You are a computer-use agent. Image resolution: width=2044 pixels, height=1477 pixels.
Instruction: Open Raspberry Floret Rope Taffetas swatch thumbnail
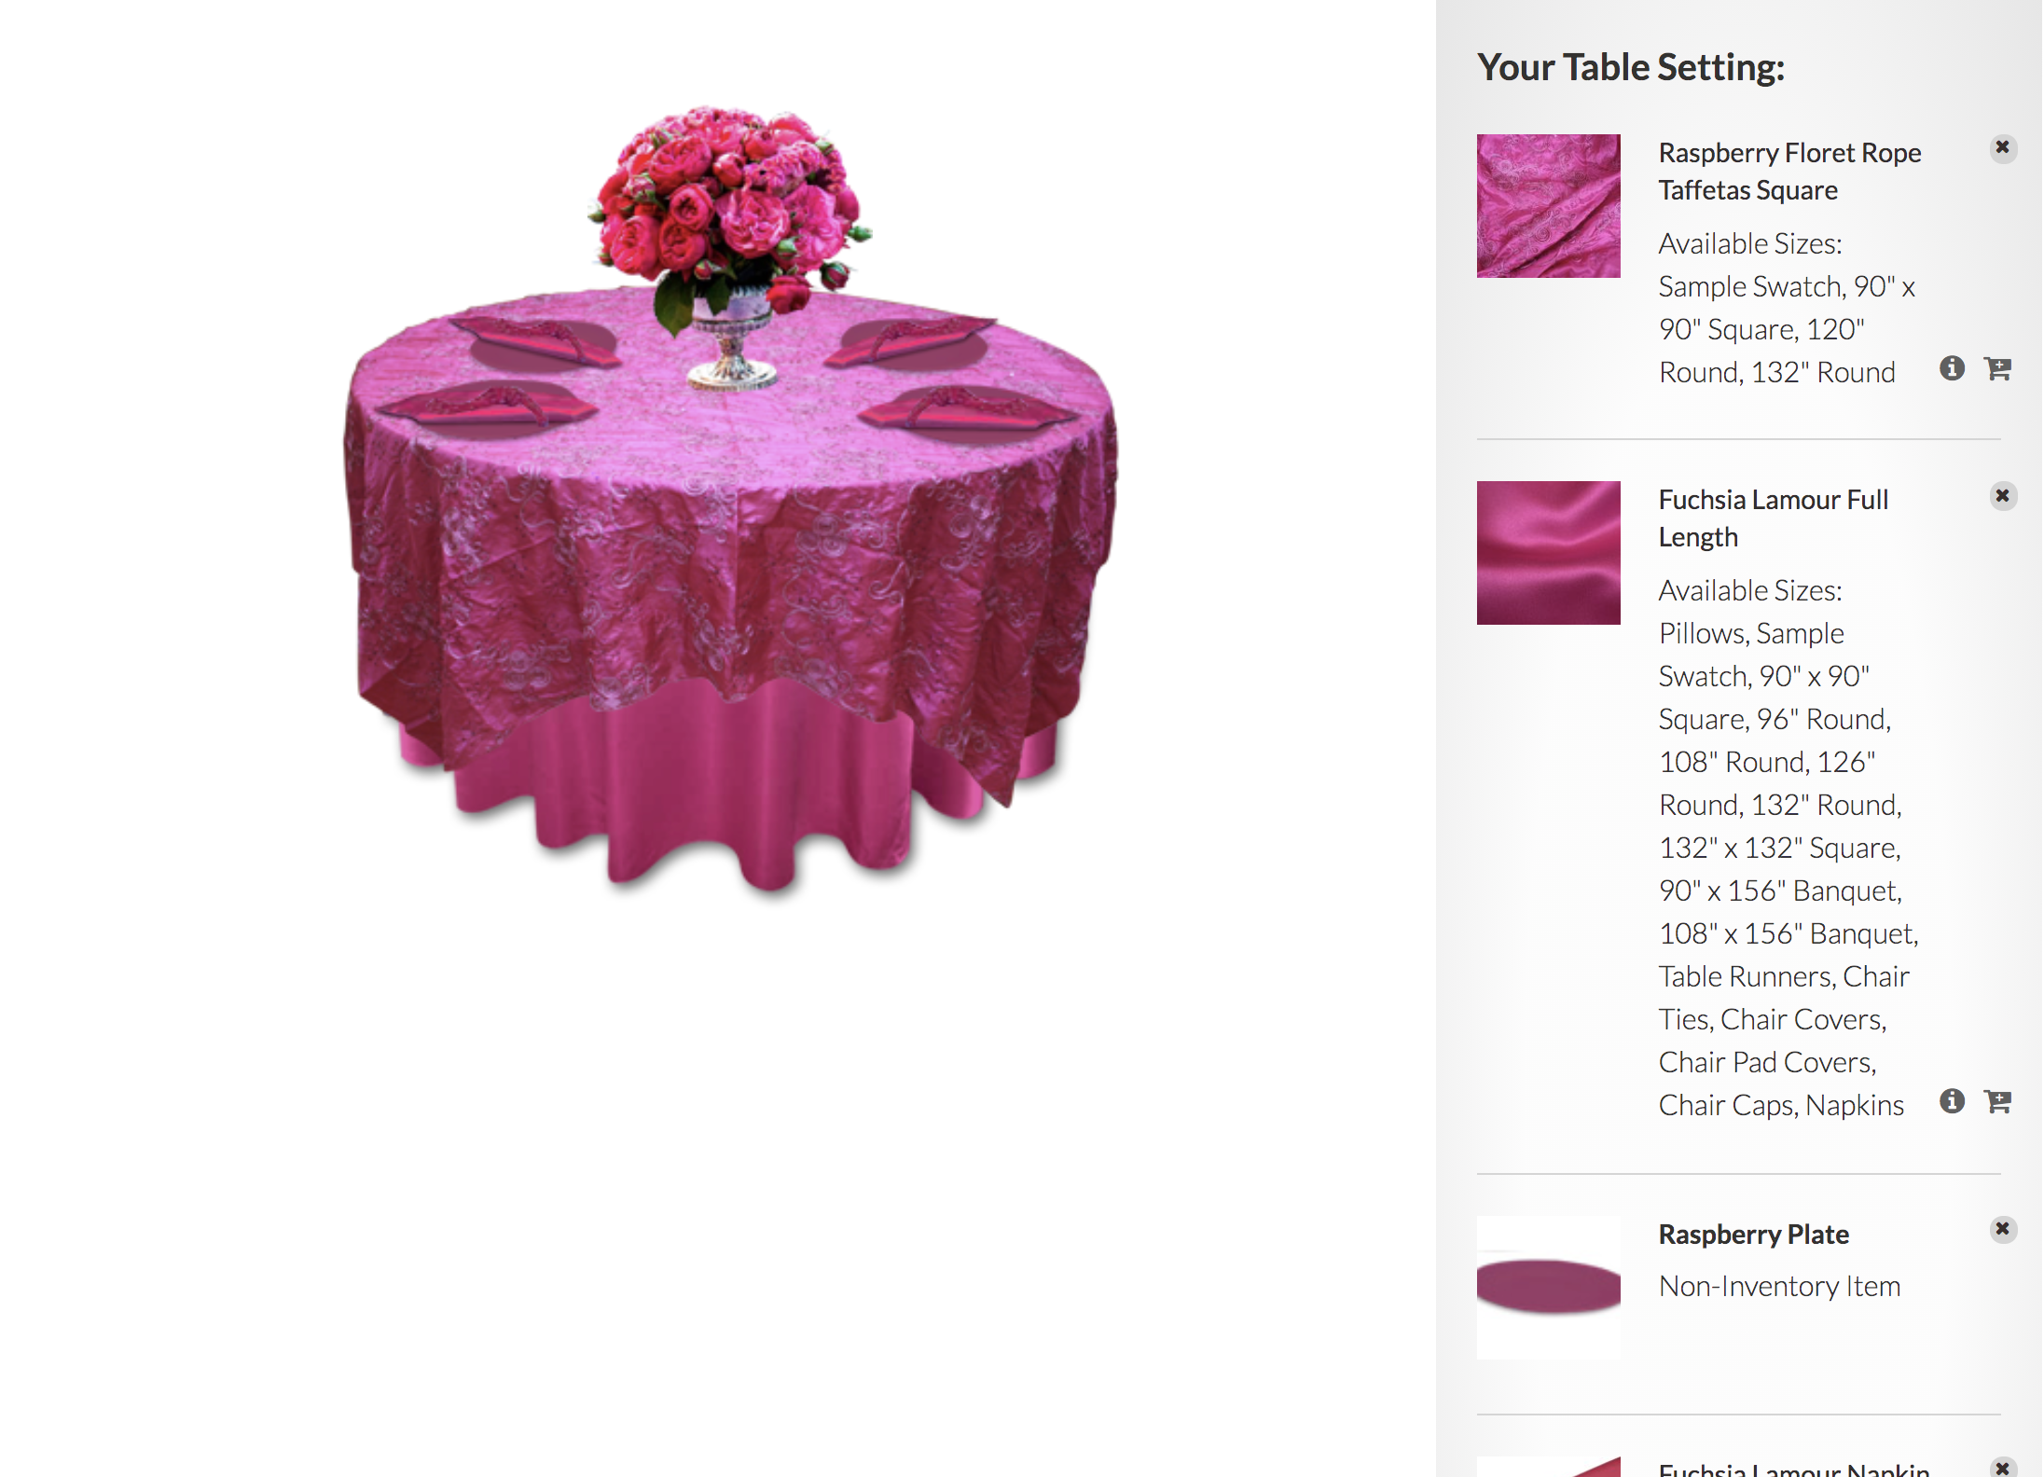(1548, 206)
